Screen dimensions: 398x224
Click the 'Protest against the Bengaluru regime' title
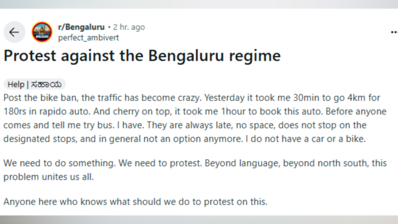[142, 56]
